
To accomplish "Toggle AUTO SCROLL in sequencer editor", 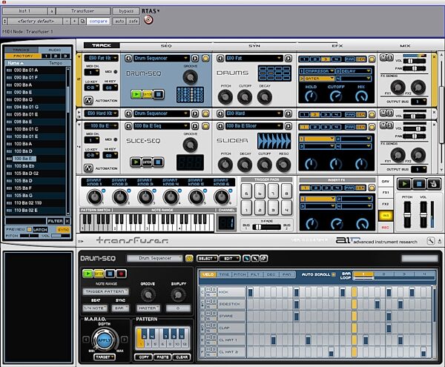I will point(333,274).
